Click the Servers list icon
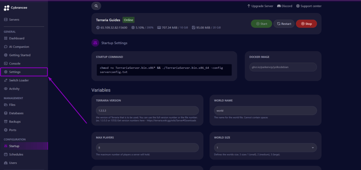The width and height of the screenshot is (361, 170). click(6, 20)
